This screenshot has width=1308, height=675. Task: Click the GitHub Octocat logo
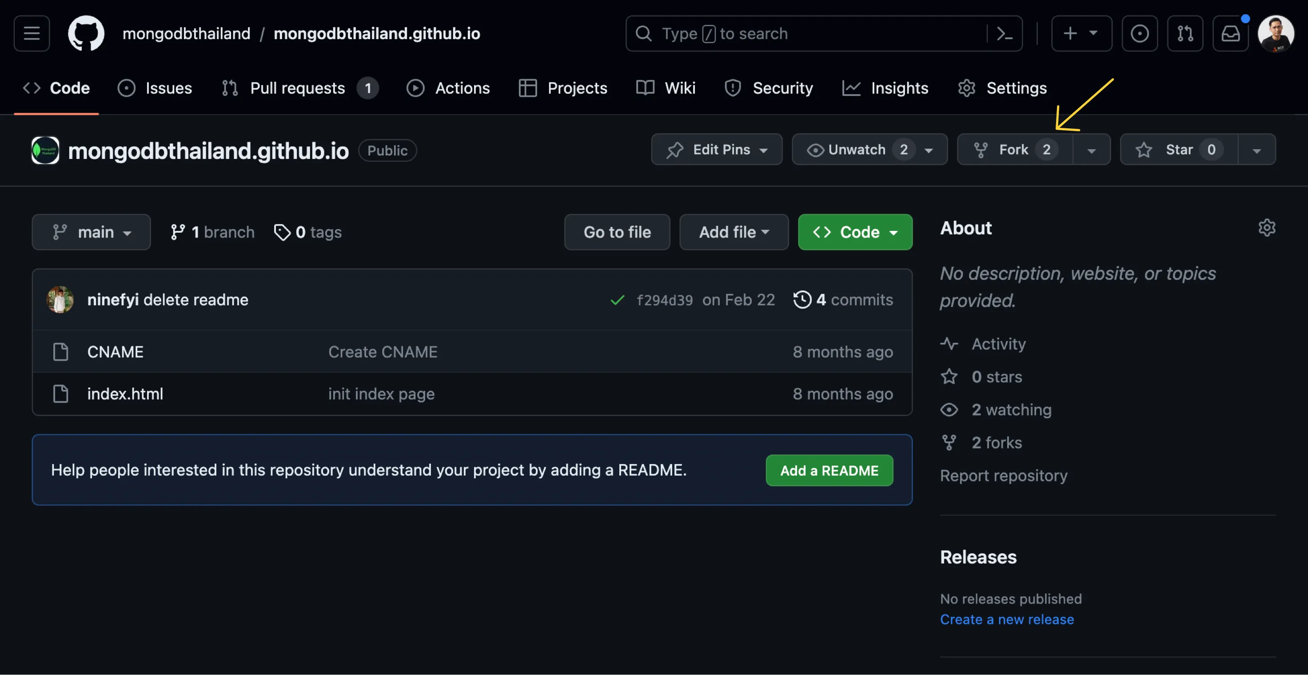pos(86,33)
